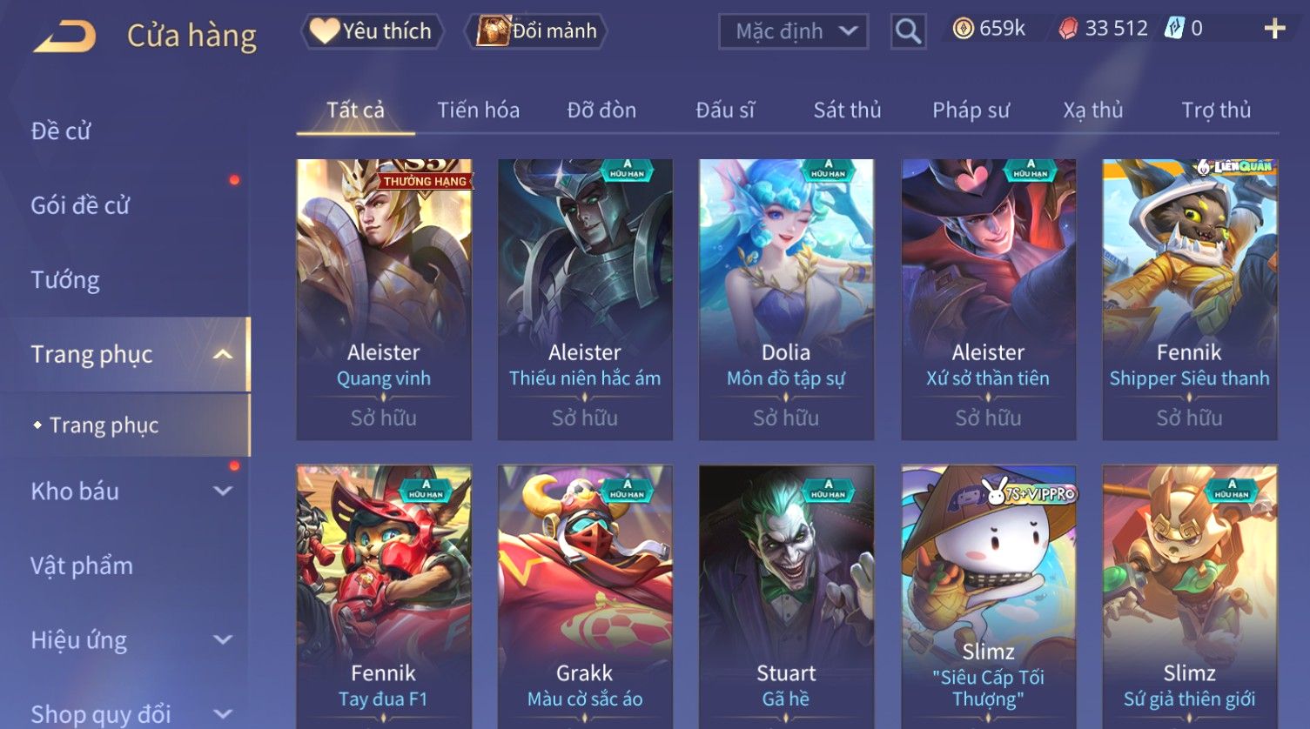Expand the Hiệu ứng sidebar section
The height and width of the screenshot is (729, 1310).
[x=223, y=639]
